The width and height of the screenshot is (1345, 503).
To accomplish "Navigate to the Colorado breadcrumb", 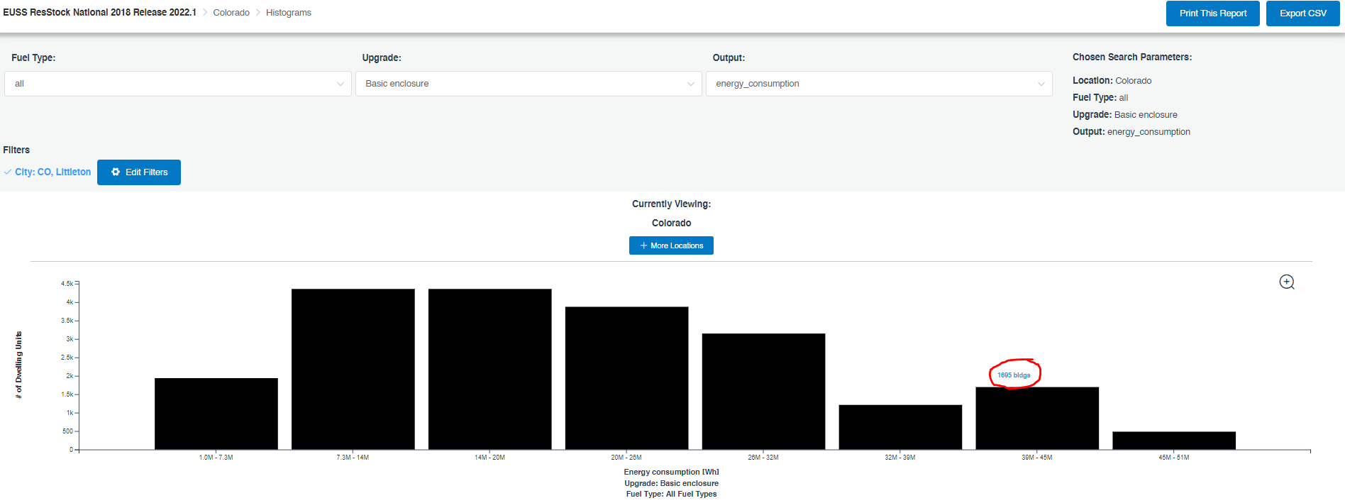I will pos(231,13).
